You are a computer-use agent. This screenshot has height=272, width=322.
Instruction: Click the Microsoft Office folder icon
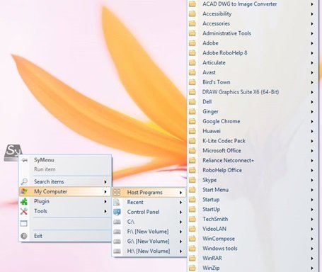coord(192,151)
